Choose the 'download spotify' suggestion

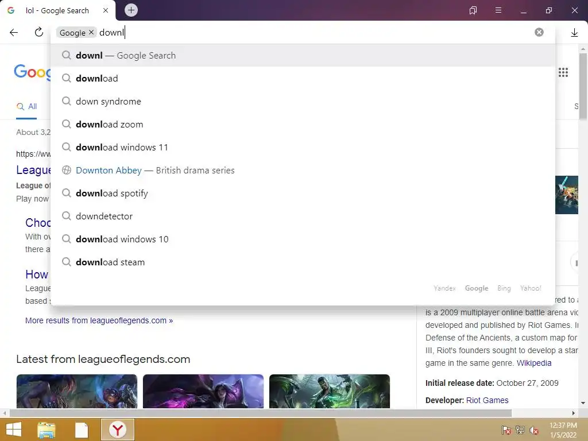pos(303,193)
